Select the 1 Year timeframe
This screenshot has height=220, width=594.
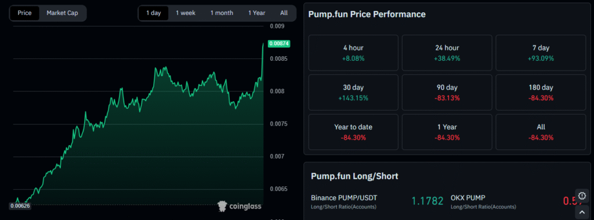coord(257,13)
